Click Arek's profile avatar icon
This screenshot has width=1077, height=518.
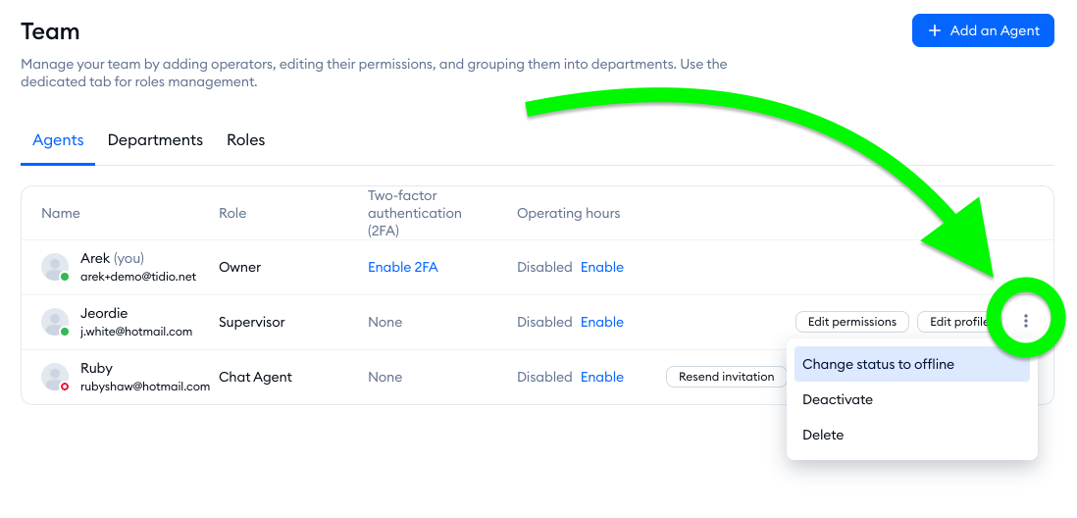tap(55, 267)
